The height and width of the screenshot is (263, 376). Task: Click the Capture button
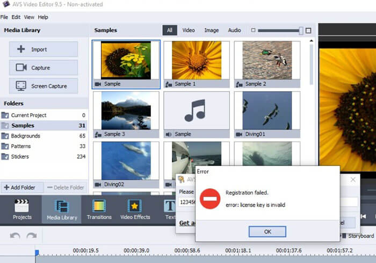pos(44,68)
